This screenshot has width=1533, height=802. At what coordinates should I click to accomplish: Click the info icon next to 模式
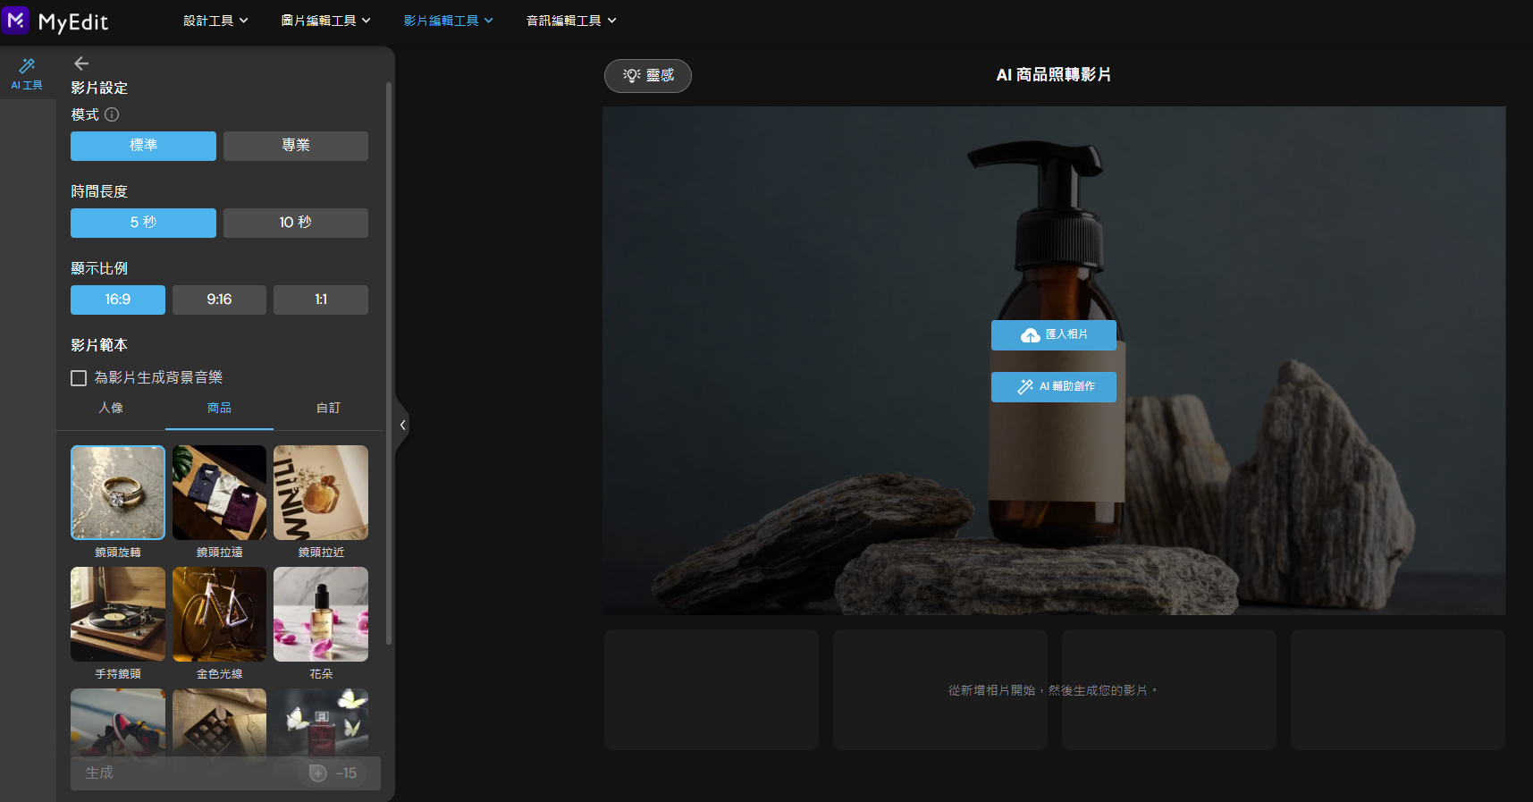pos(112,114)
